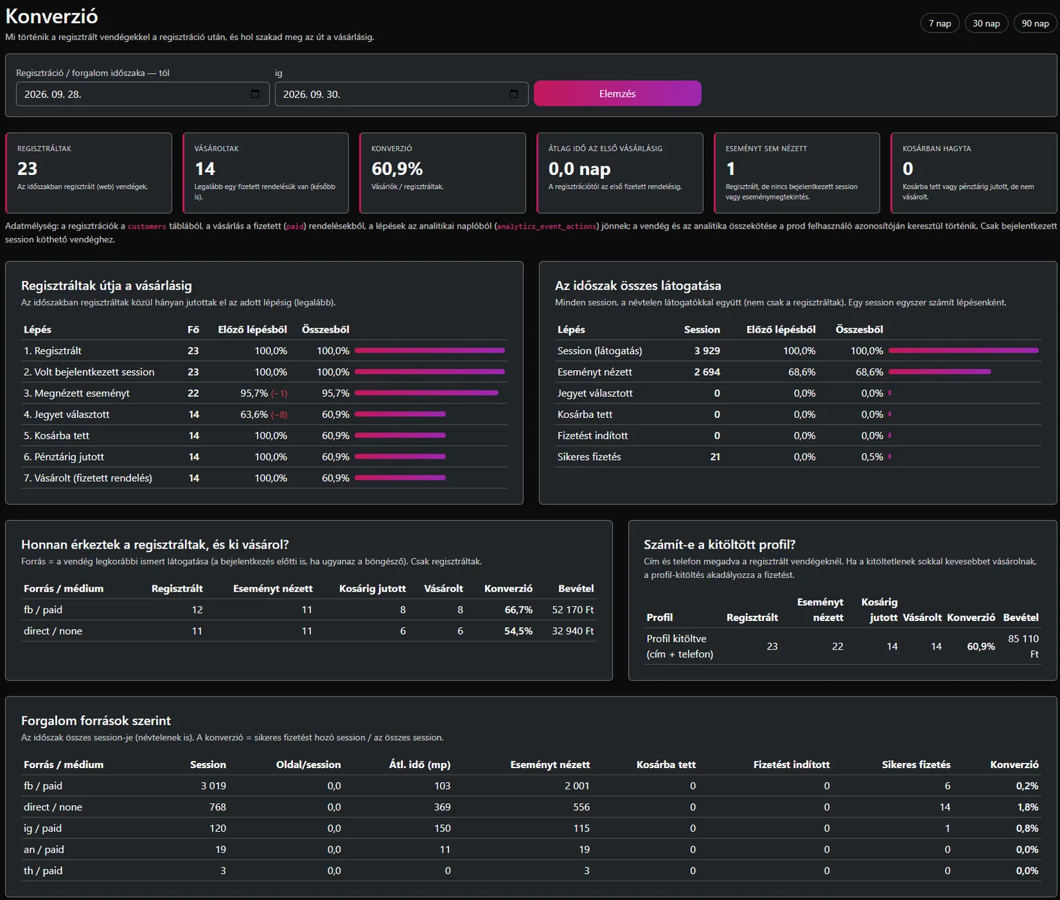Select the 30 nap period button
Viewport: 1060px width, 900px height.
pos(986,23)
